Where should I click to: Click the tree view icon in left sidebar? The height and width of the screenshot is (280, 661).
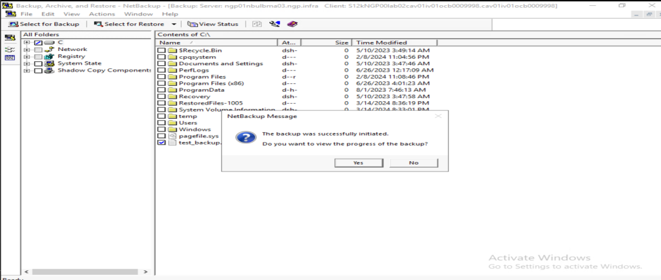10,49
